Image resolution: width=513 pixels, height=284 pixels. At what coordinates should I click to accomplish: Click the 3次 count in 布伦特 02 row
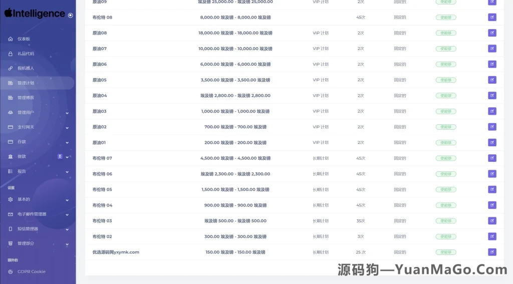361,236
